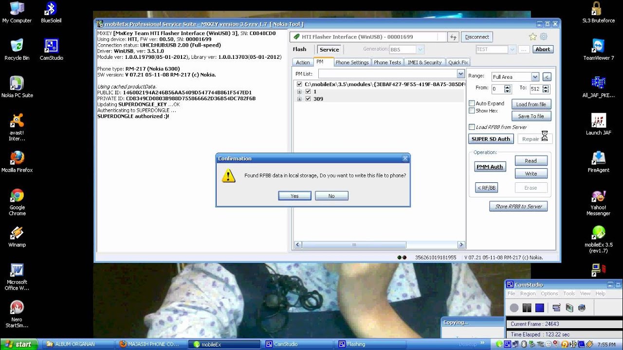Click CamStudio screen annotations icon
The height and width of the screenshot is (350, 623).
(569, 308)
